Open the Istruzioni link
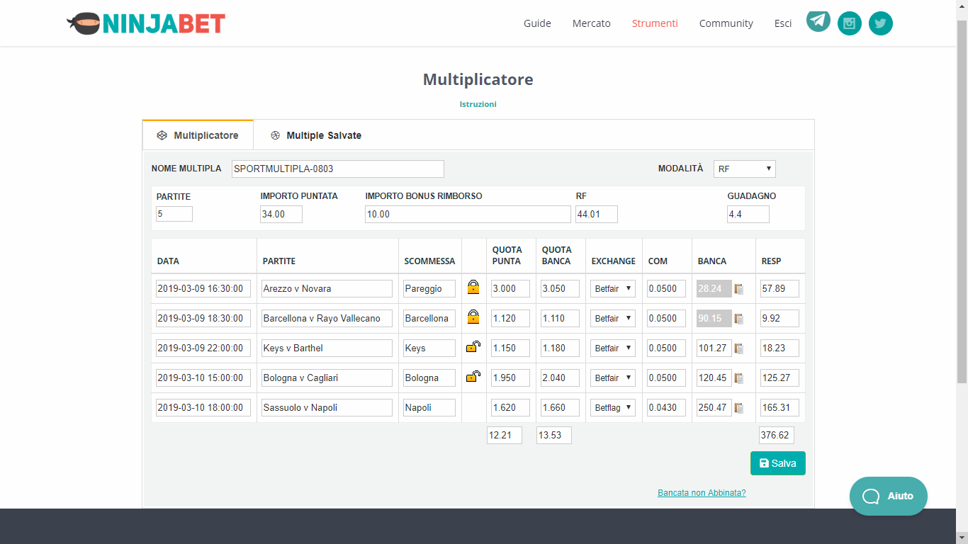The height and width of the screenshot is (544, 968). (478, 104)
